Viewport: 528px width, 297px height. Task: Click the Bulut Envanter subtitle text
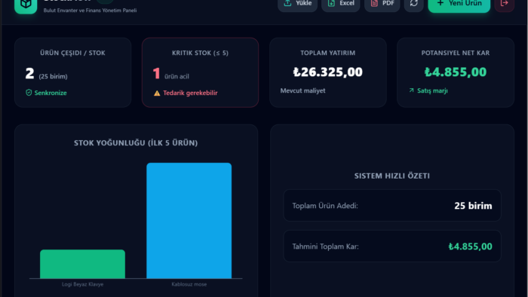90,11
